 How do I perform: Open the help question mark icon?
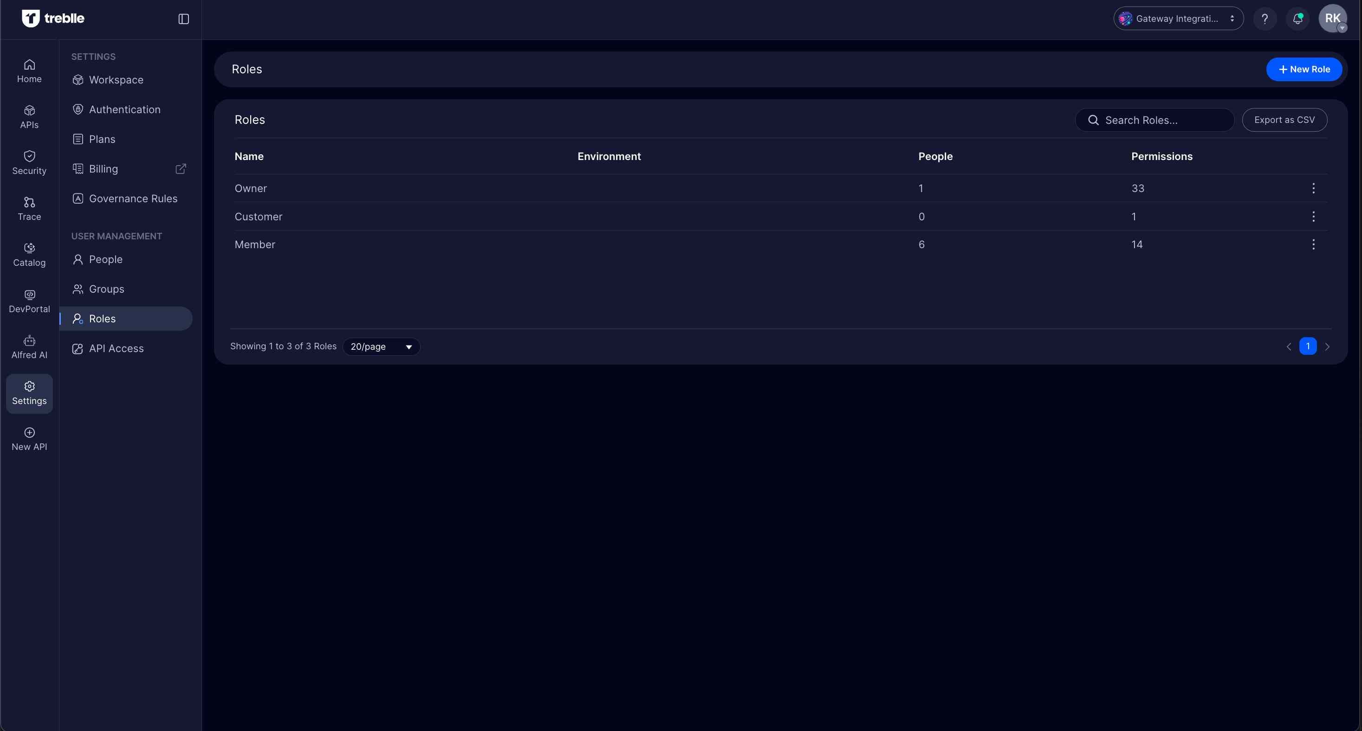pos(1265,19)
